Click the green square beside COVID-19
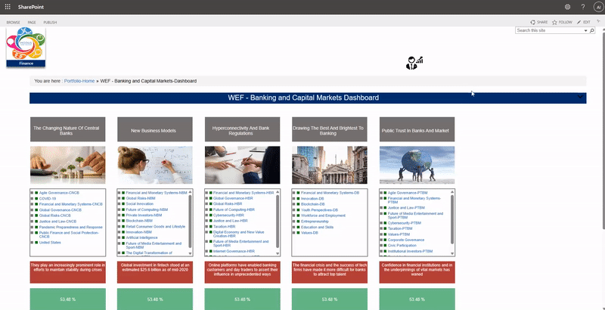The image size is (605, 310). [36, 199]
